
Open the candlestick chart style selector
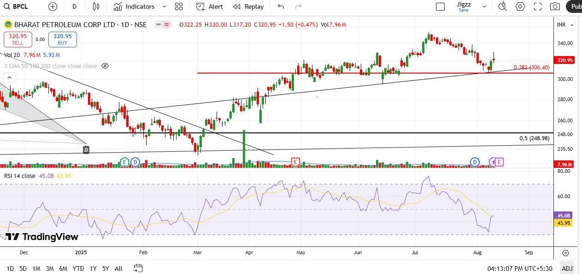coord(96,6)
